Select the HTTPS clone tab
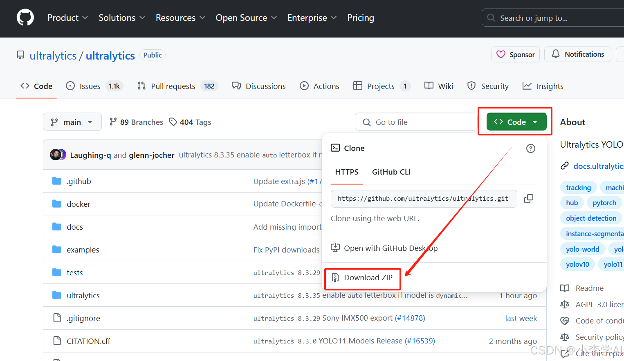 click(x=347, y=172)
